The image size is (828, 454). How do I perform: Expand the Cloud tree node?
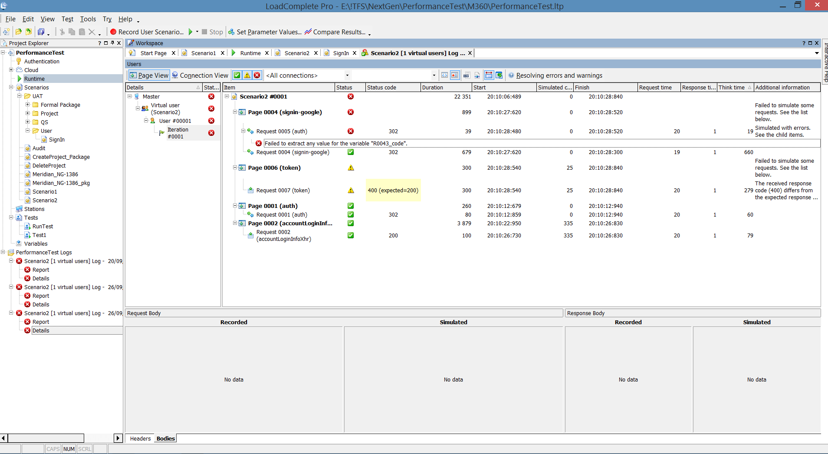(x=11, y=70)
